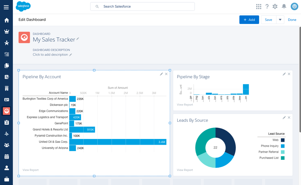Open the user profile avatar
This screenshot has width=301, height=185.
[x=294, y=6]
